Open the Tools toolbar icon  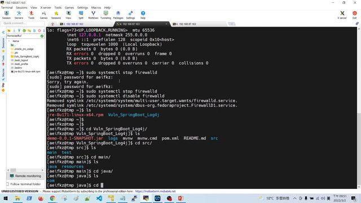point(32,15)
